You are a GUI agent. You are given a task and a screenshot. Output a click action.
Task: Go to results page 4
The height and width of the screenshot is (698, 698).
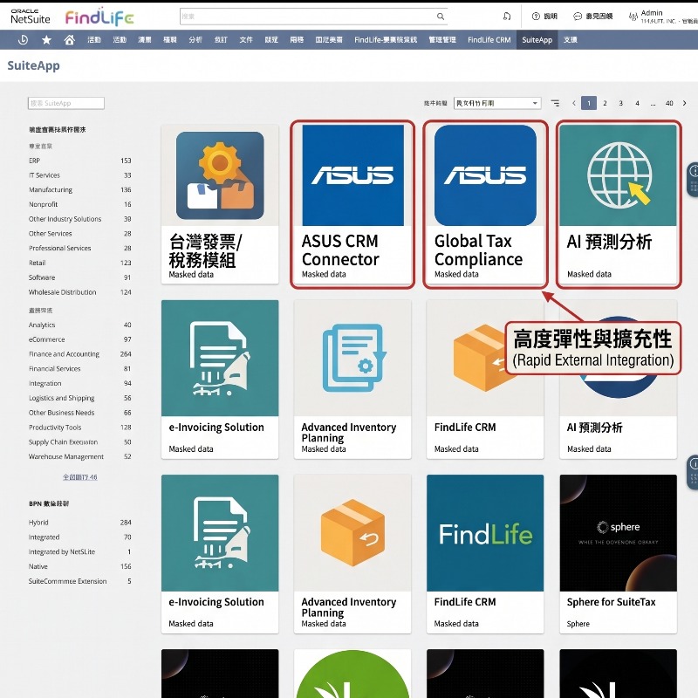(637, 103)
